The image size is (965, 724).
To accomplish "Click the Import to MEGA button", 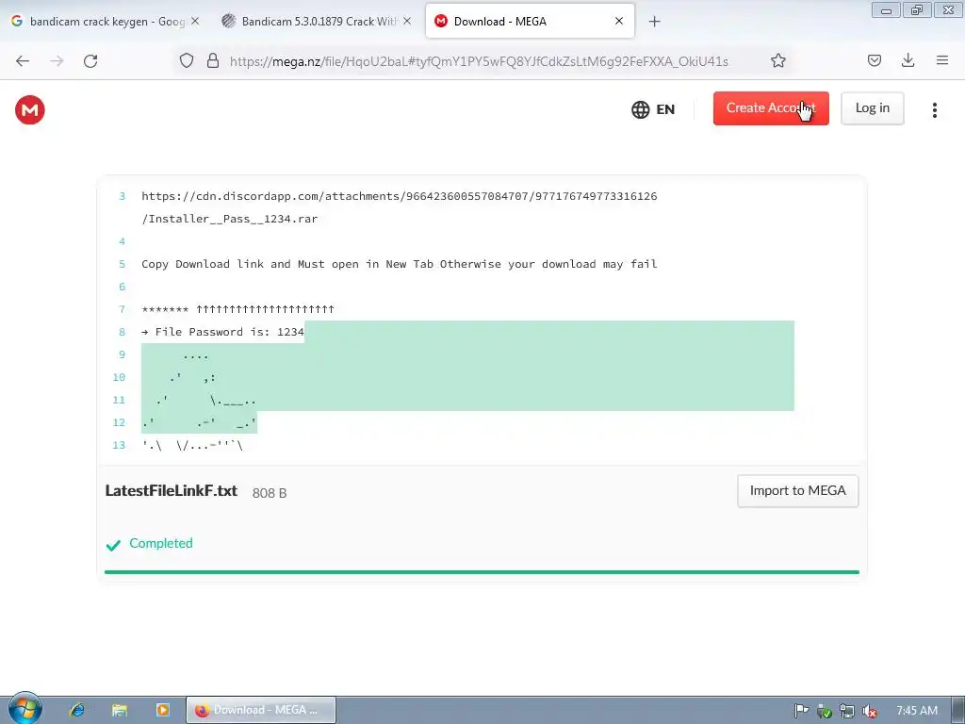I will point(797,490).
